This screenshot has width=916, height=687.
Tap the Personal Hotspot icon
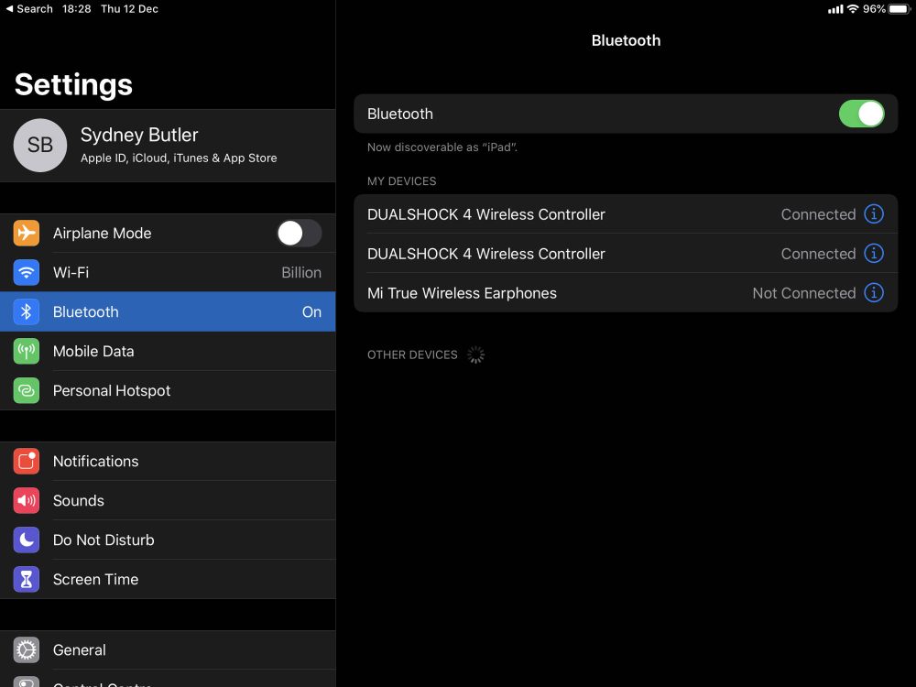tap(27, 391)
